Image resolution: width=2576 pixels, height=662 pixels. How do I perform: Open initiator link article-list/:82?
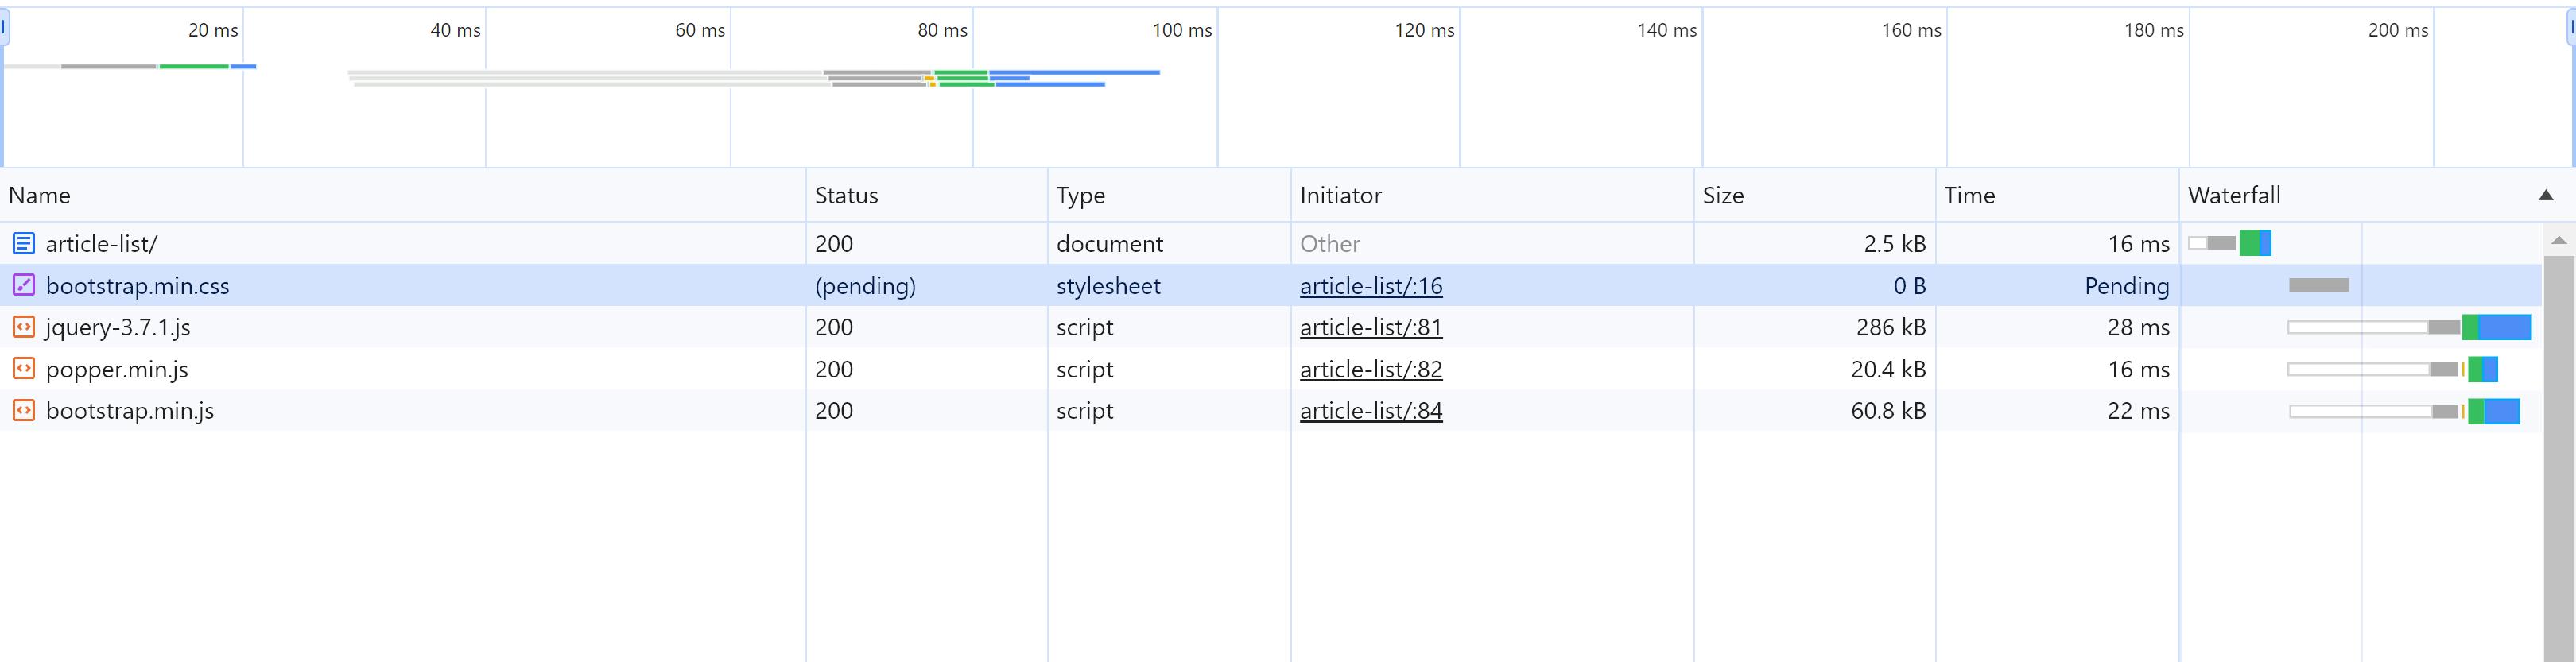click(1371, 369)
